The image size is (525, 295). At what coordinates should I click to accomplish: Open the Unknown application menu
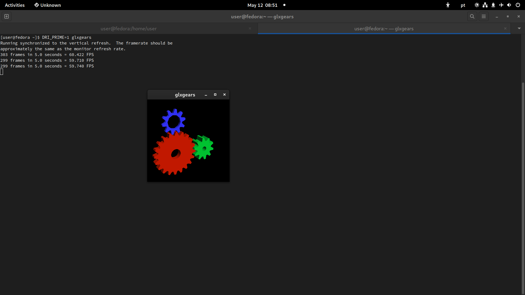pyautogui.click(x=48, y=5)
